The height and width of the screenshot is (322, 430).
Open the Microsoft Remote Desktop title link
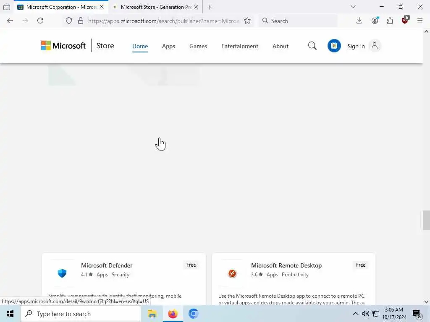pos(286,265)
